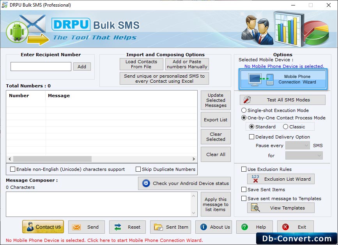This screenshot has width=338, height=245.
Task: Click the 123 red X exclusion icon
Action: (255, 179)
